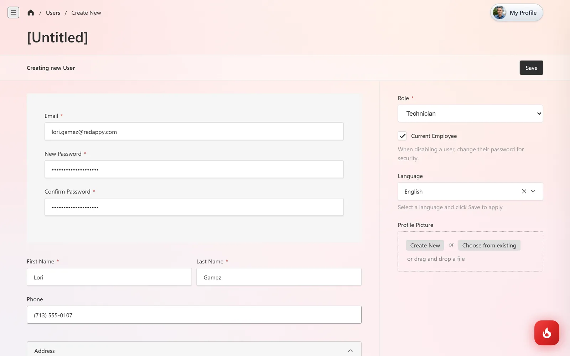Click the Phone number field
Viewport: 570px width, 356px height.
[194, 315]
